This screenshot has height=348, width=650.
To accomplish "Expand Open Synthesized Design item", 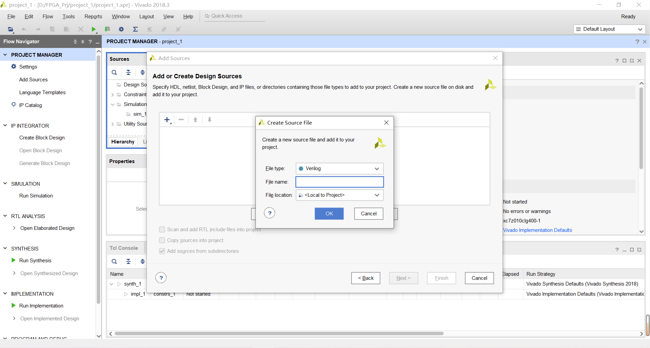I will (14, 273).
